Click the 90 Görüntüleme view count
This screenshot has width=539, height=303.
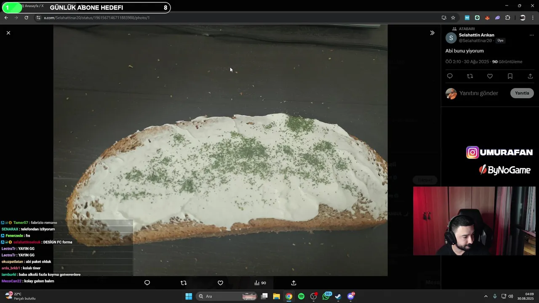pos(507,62)
